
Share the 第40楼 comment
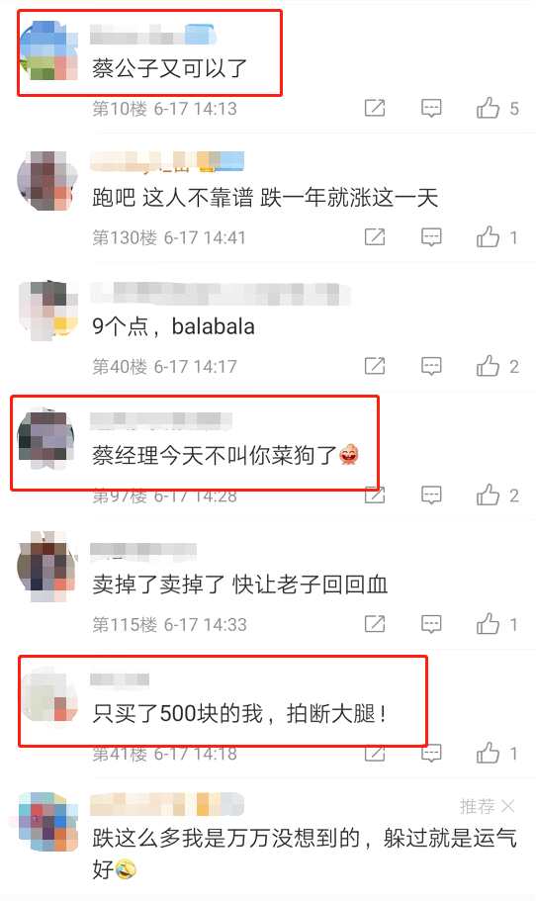[x=375, y=366]
